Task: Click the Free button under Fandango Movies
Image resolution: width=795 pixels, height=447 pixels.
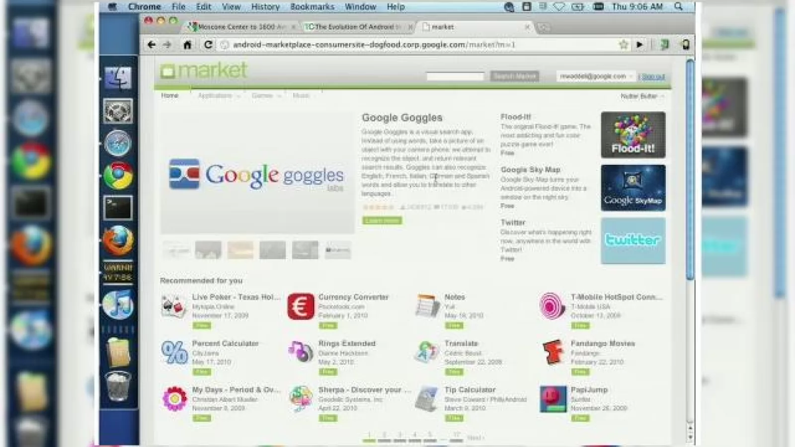Action: click(580, 372)
